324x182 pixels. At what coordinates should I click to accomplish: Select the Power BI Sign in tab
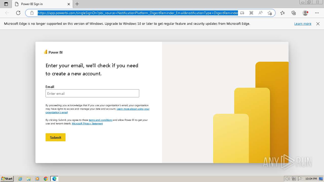tap(42, 4)
